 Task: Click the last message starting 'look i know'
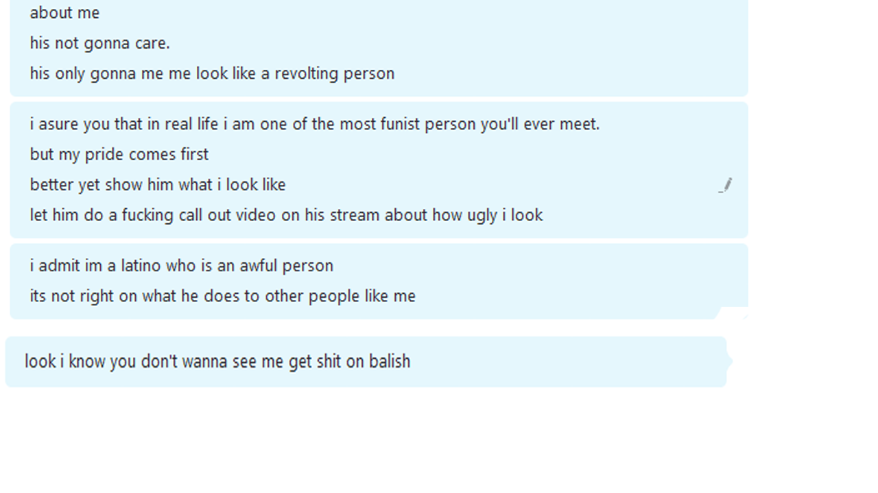tap(217, 361)
